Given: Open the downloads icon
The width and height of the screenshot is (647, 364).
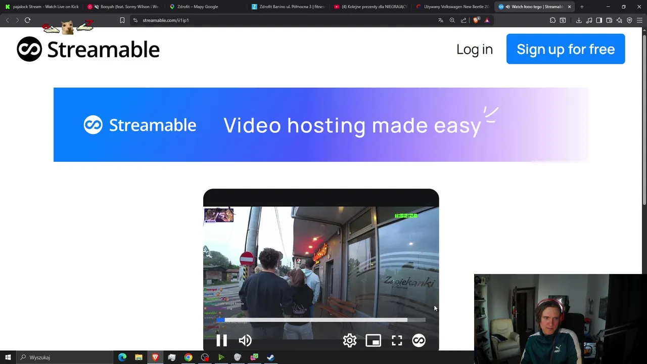Looking at the screenshot, I should 579,20.
